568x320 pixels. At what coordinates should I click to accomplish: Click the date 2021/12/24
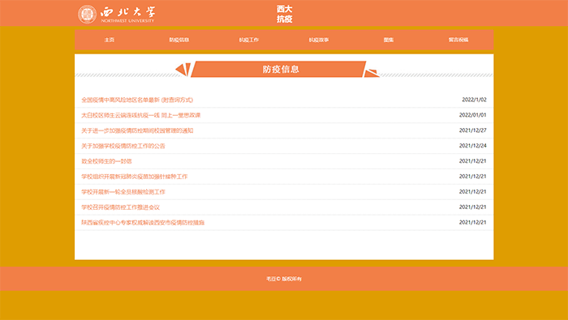[473, 146]
